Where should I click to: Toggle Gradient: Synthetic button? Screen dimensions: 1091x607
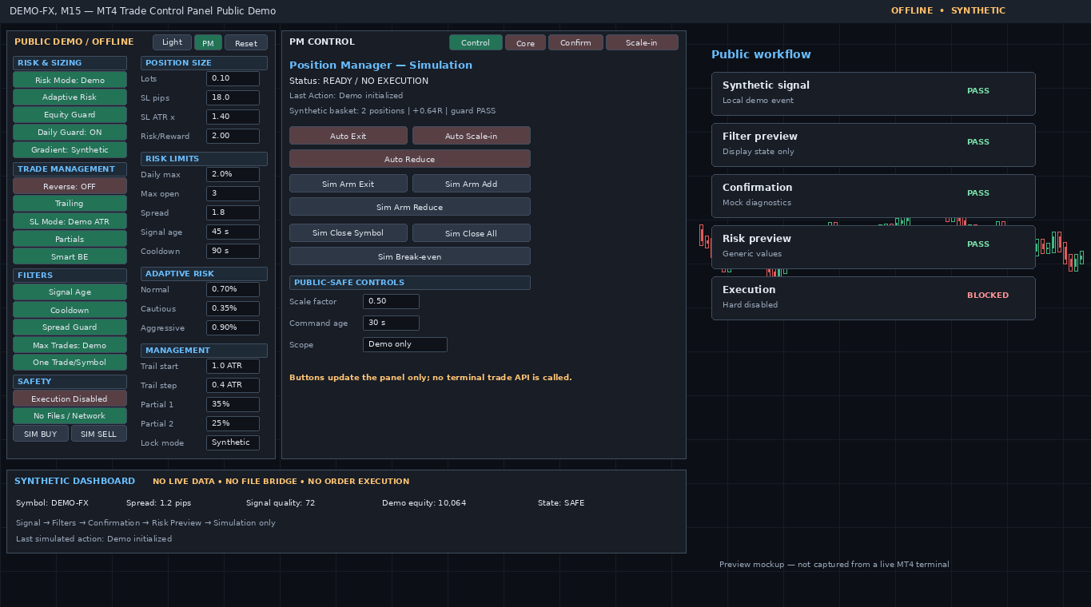70,150
